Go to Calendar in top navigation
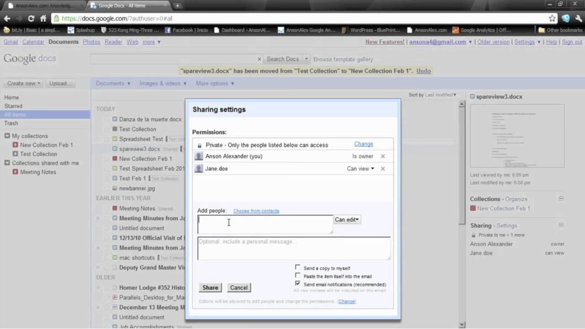Viewport: 585px width, 329px height. point(33,42)
